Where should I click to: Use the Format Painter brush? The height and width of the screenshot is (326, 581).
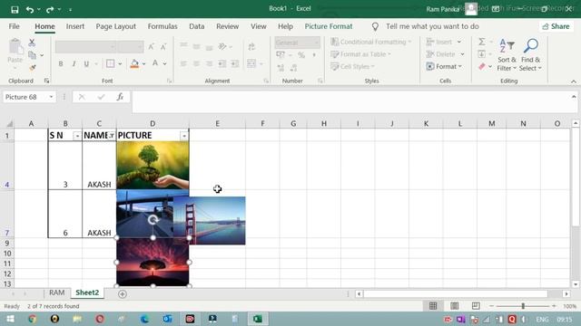coord(33,67)
